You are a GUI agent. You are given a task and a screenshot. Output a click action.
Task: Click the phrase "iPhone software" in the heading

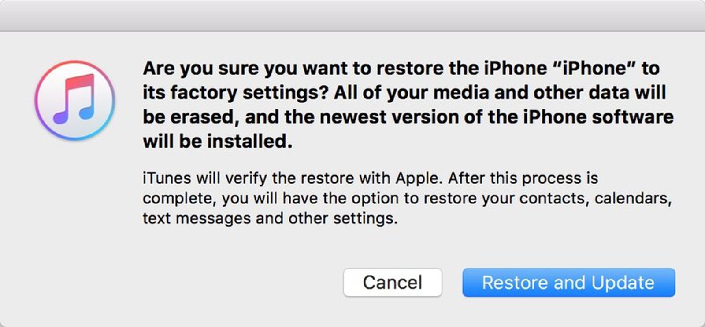(598, 117)
